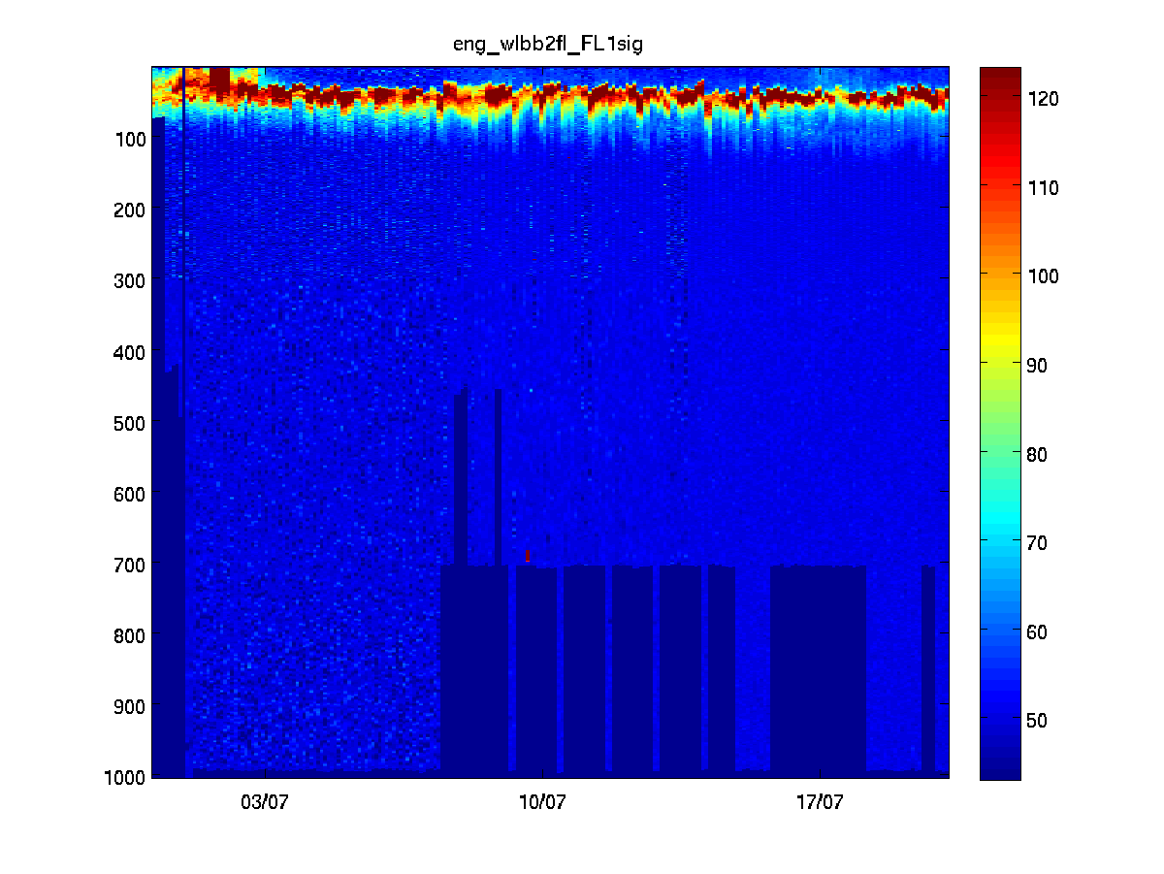
Task: Click the y-axis label 200
Action: [131, 210]
